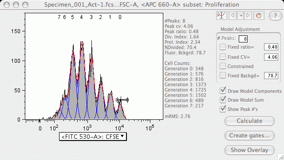284x160 pixels.
Task: Open the sample navigation dropdown arrow
Action: [x=241, y=15]
